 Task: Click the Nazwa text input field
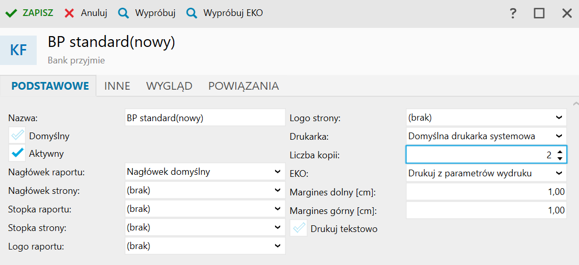point(205,118)
